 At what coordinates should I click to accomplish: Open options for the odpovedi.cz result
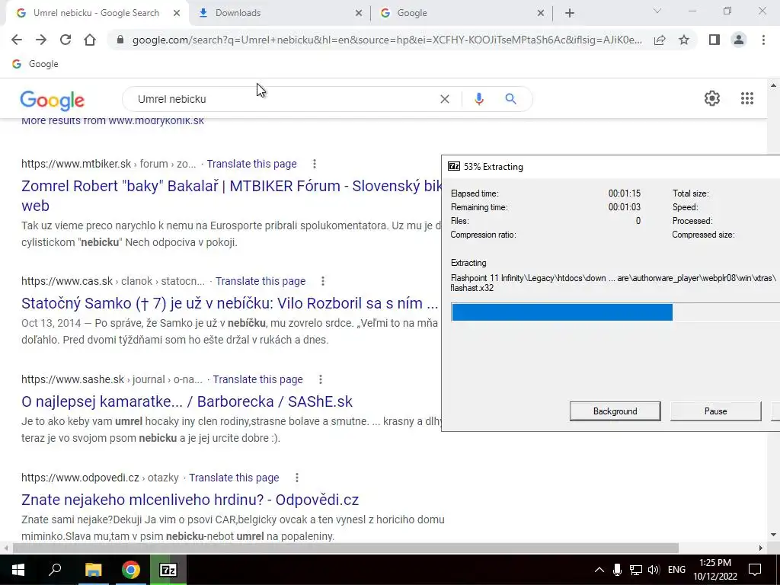point(297,478)
